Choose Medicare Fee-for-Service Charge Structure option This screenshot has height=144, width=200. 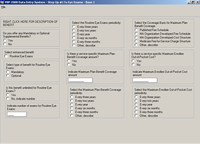coord(136,41)
